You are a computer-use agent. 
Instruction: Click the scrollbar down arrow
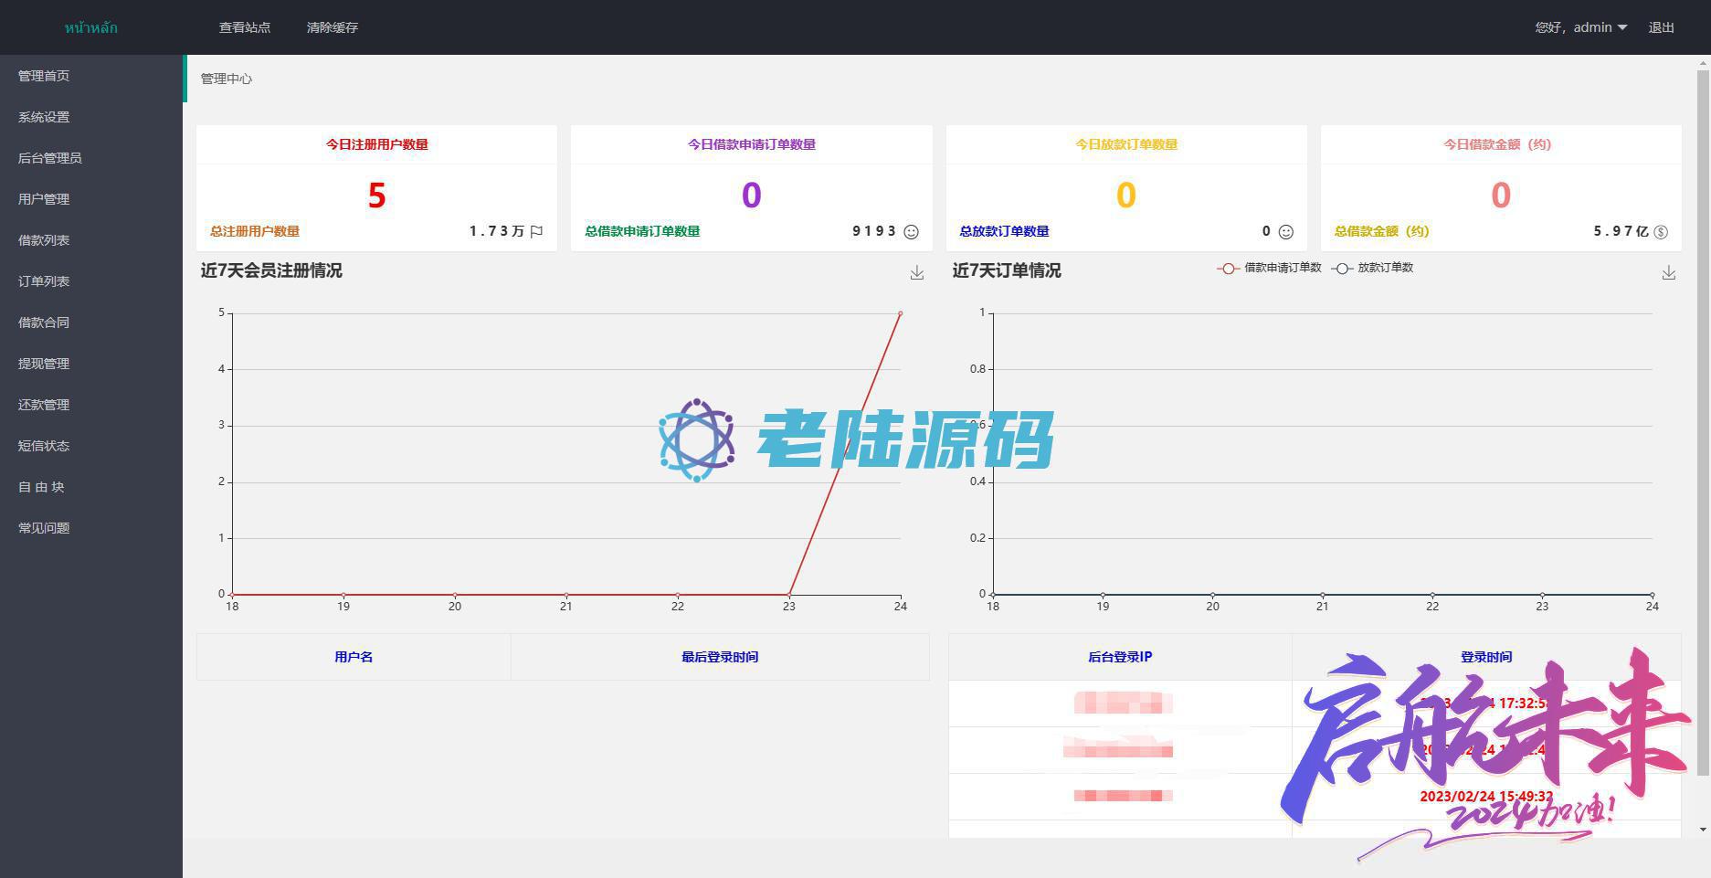tap(1704, 830)
